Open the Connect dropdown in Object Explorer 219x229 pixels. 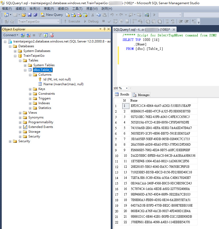(x=11, y=35)
